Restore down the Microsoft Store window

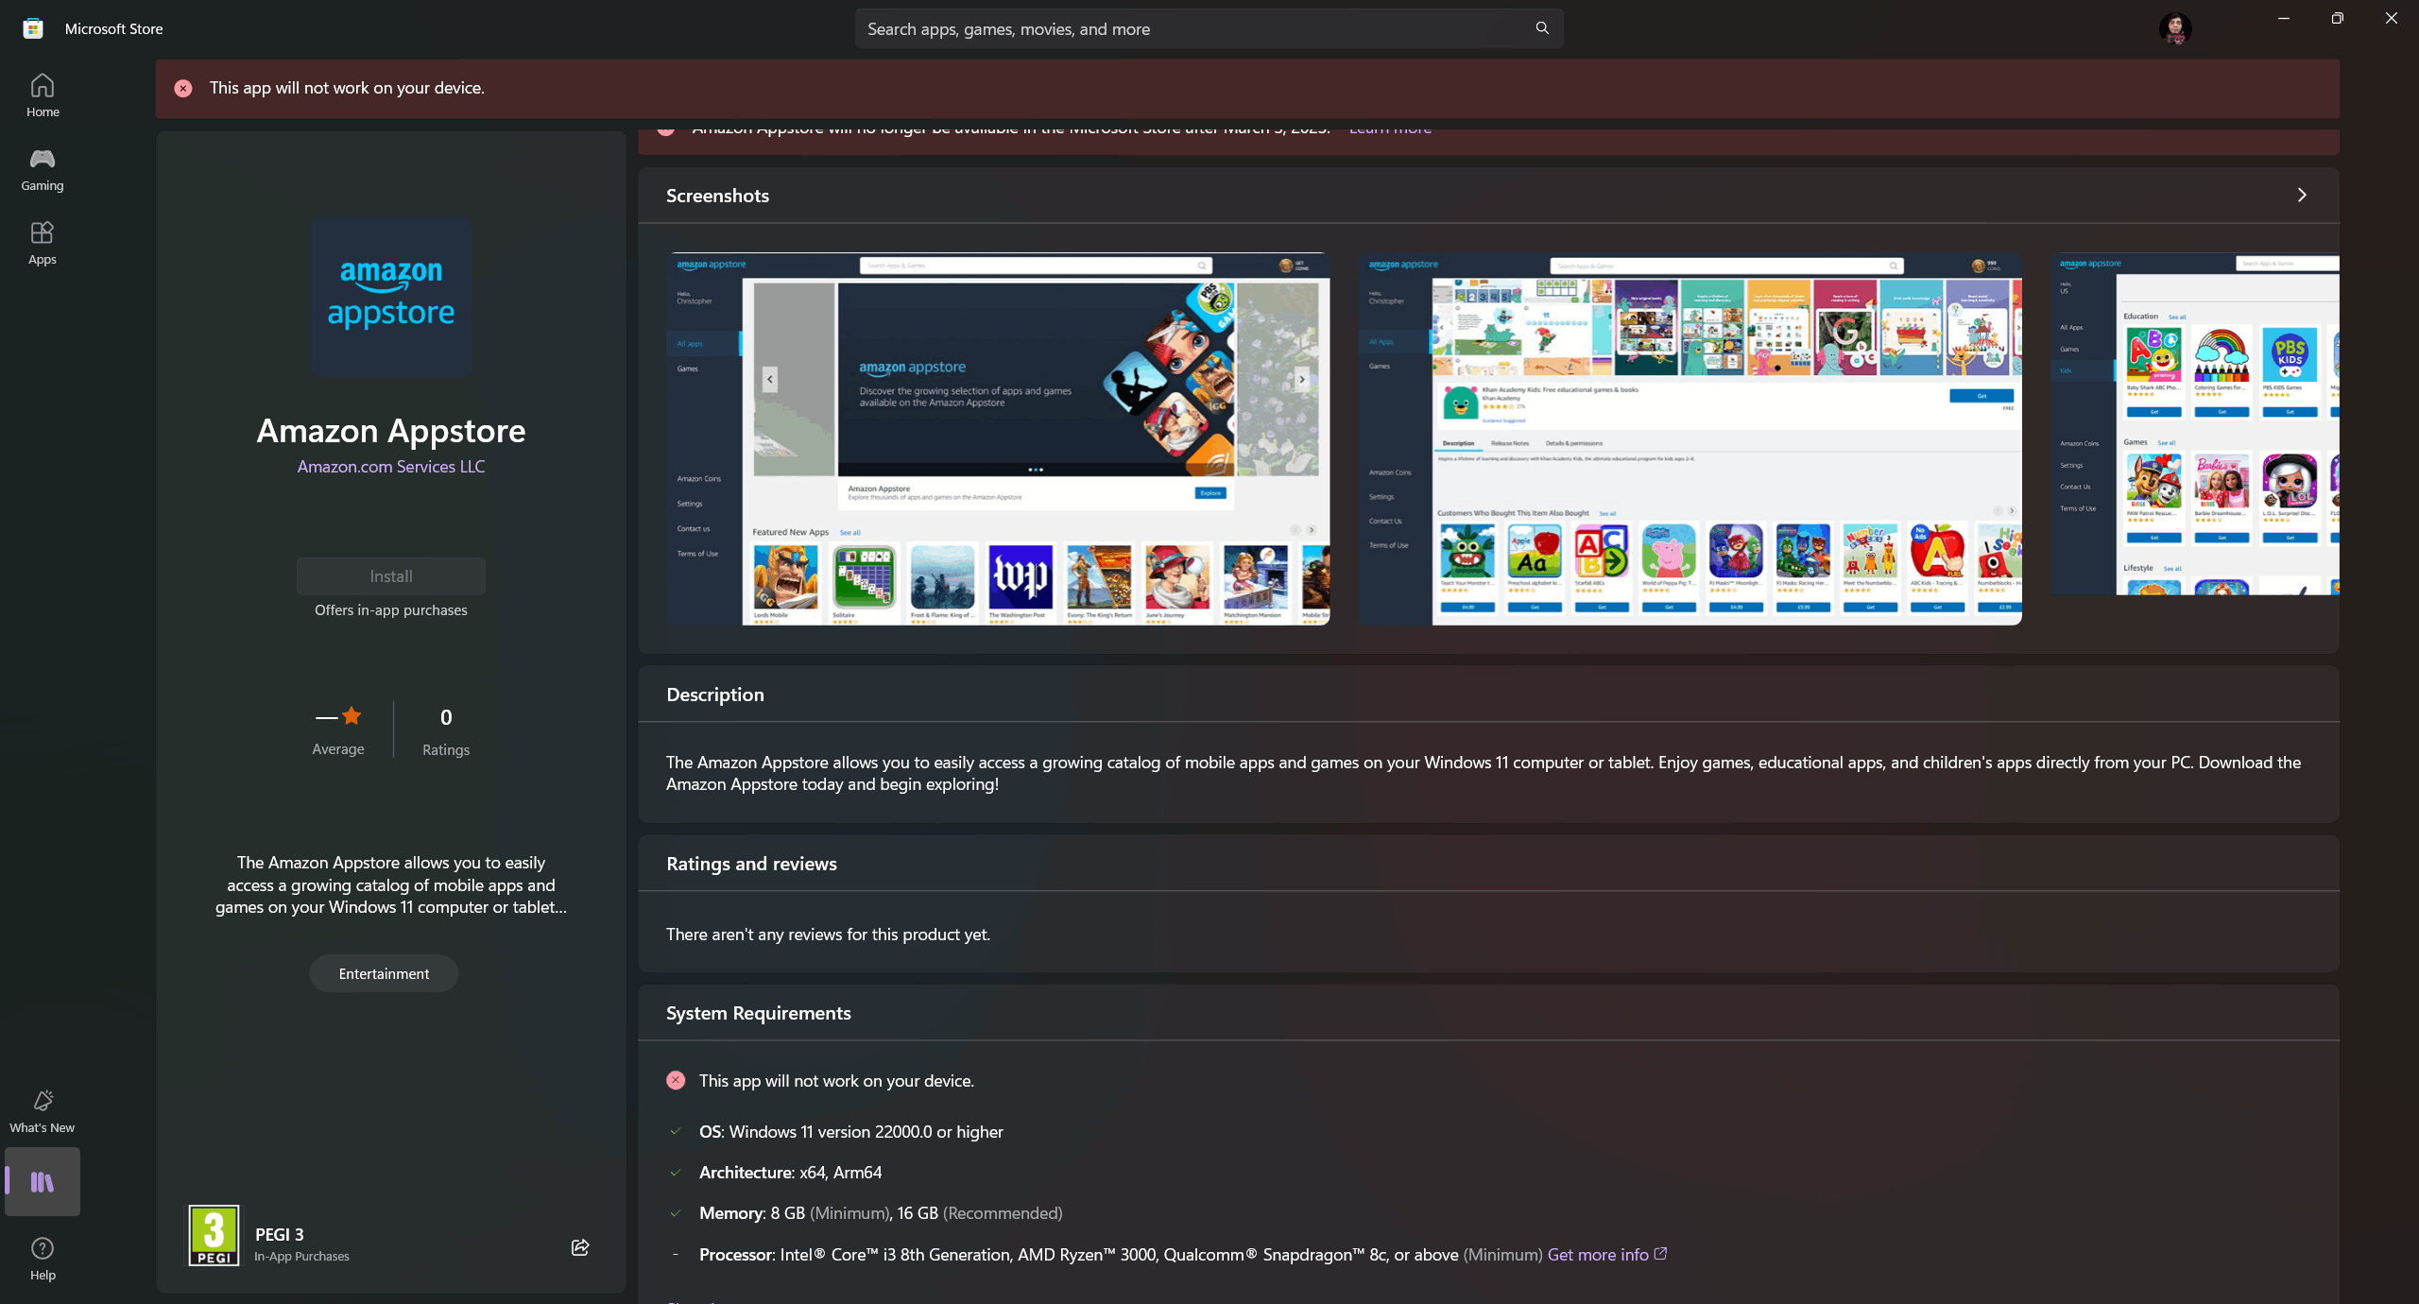coord(2337,18)
